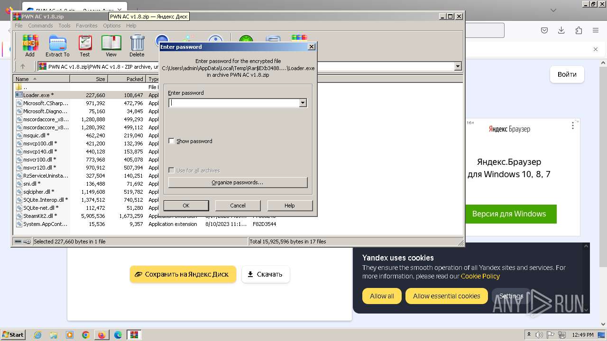This screenshot has height=341, width=607.
Task: Click the Organize passwords button
Action: click(238, 182)
